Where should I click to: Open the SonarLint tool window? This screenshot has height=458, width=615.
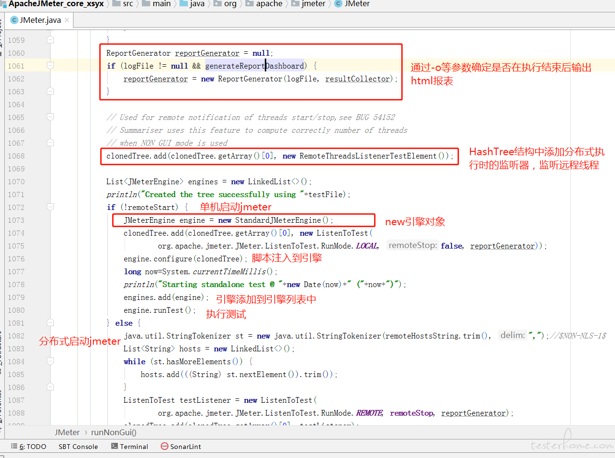point(181,447)
